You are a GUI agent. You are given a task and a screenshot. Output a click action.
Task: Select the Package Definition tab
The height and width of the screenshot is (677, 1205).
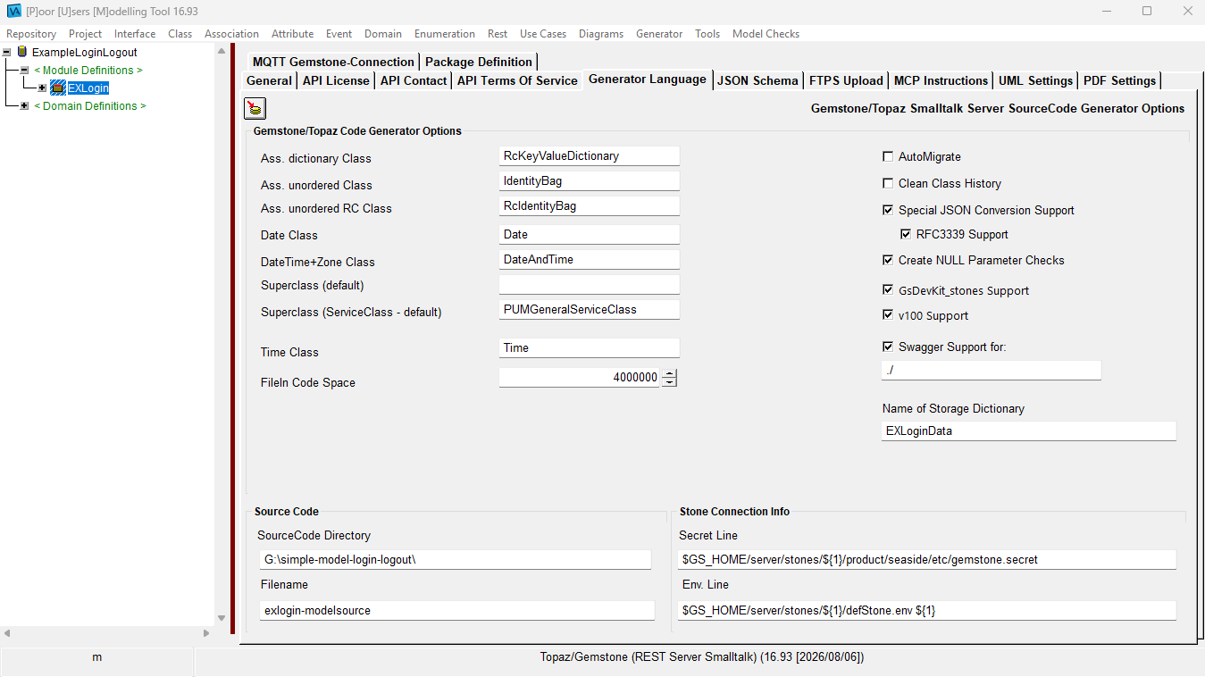(x=479, y=62)
